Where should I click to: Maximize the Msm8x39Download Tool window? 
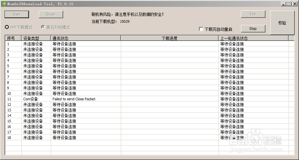(x=289, y=4)
